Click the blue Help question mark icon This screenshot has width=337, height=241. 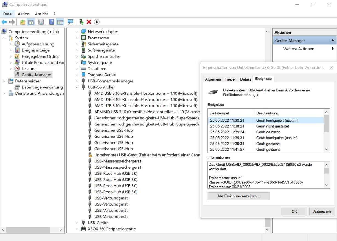52,22
